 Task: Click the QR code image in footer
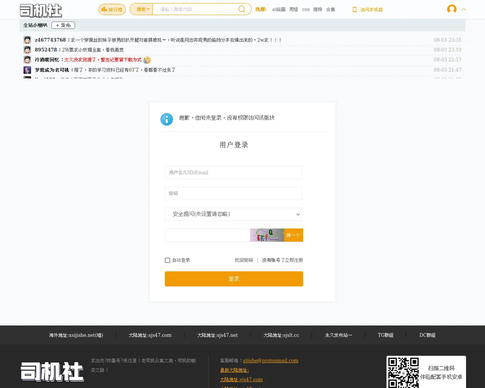pyautogui.click(x=403, y=373)
